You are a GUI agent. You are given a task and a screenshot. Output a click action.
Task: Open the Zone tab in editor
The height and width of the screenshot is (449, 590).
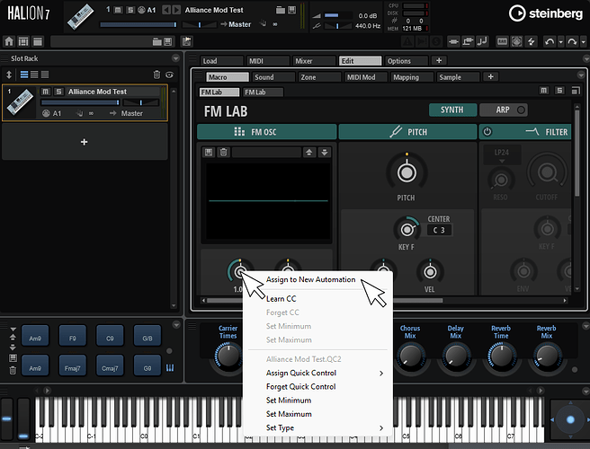(x=320, y=77)
